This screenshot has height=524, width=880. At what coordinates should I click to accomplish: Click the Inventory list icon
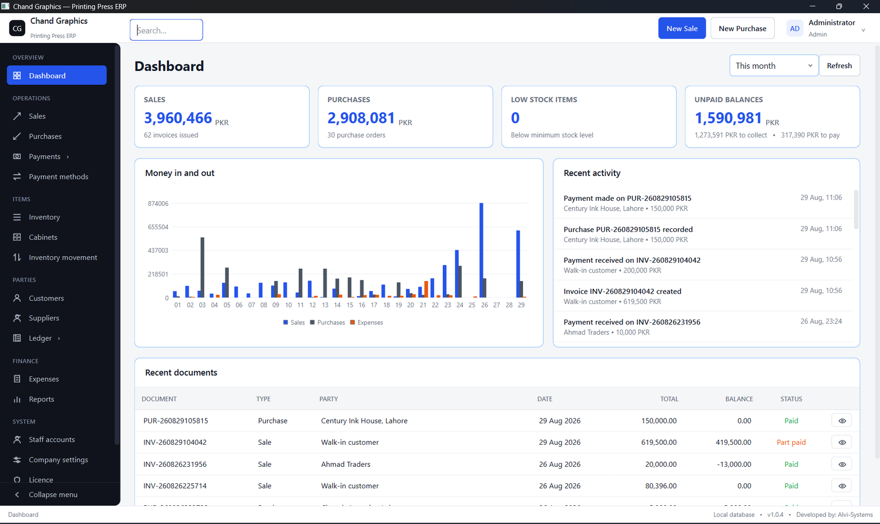pyautogui.click(x=17, y=217)
